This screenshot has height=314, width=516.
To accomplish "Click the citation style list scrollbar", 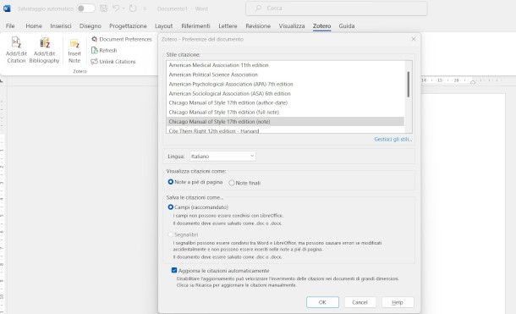I will click(x=409, y=84).
